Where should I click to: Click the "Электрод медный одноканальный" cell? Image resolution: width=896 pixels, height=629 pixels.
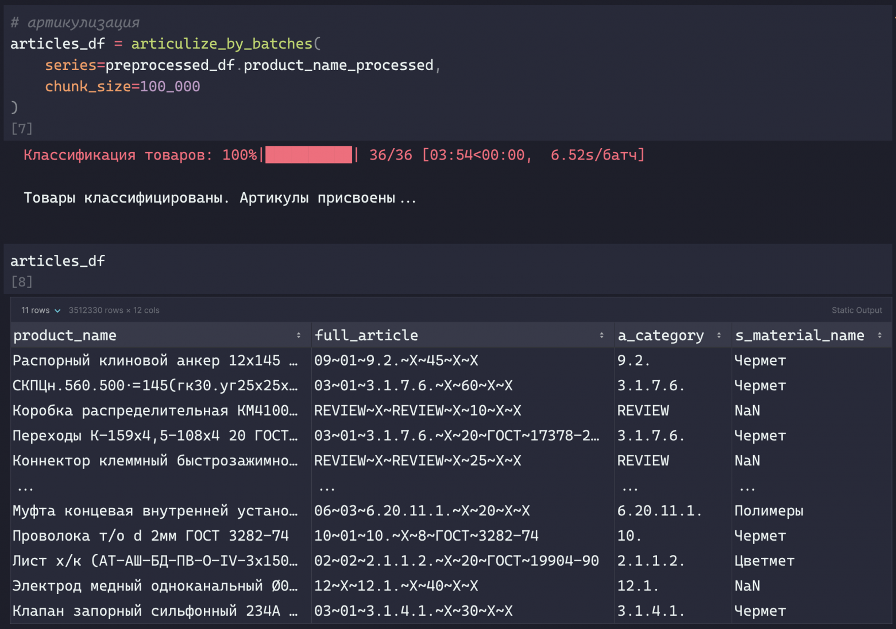click(161, 586)
